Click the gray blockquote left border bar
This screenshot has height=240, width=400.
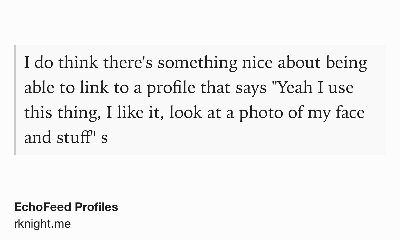point(15,100)
